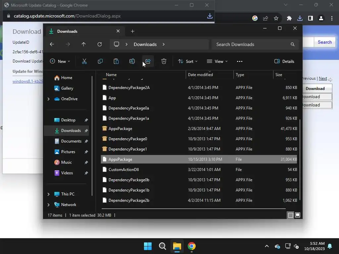The width and height of the screenshot is (339, 254).
Task: Click the share page icon in Chrome toolbar
Action: (266, 19)
